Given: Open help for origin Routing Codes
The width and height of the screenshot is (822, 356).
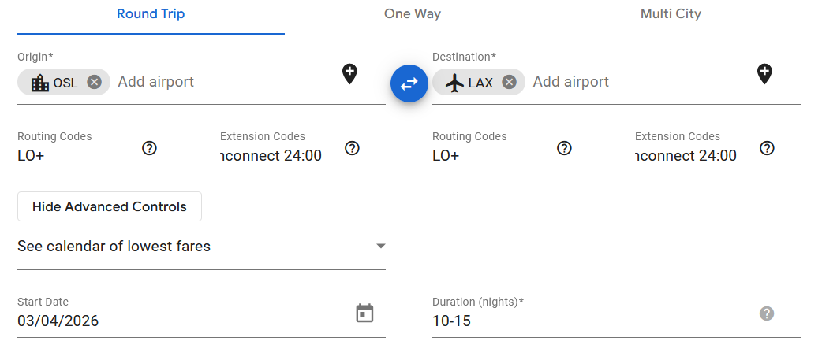Looking at the screenshot, I should click(x=149, y=148).
